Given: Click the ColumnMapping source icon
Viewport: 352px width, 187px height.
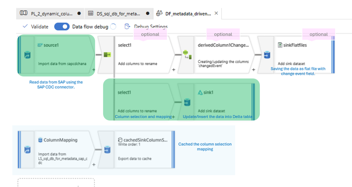Looking at the screenshot, I should pyautogui.click(x=27, y=150).
